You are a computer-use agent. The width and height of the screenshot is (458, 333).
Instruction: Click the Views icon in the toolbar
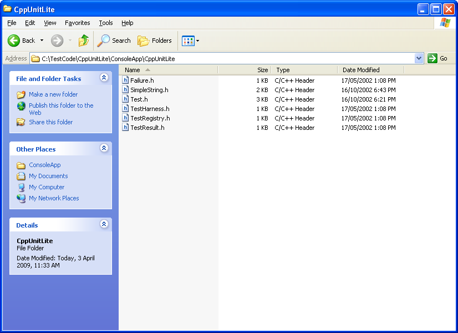coord(188,41)
